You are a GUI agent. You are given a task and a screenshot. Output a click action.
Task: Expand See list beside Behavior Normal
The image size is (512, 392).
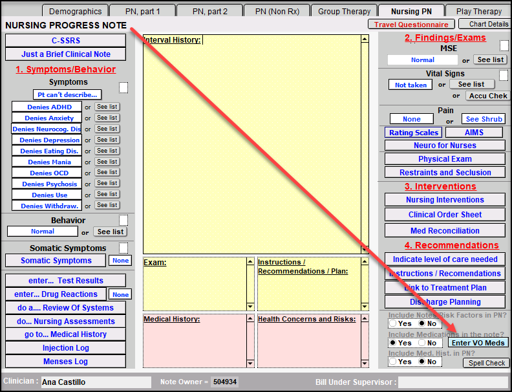pos(111,232)
